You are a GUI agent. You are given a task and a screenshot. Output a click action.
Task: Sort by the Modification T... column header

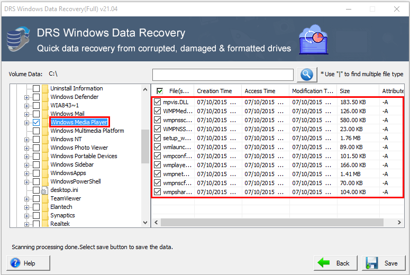313,91
